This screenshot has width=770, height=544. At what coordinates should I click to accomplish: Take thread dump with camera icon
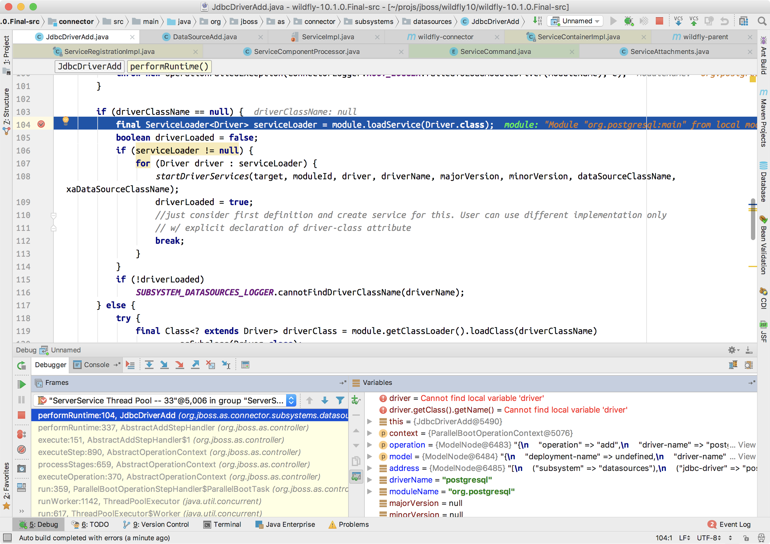coord(21,468)
